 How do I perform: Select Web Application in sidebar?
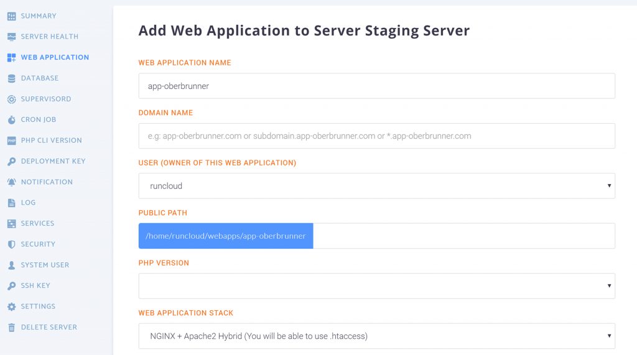55,57
